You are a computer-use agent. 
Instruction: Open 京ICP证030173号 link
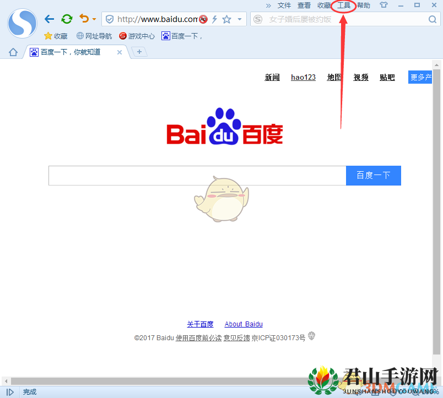point(278,338)
